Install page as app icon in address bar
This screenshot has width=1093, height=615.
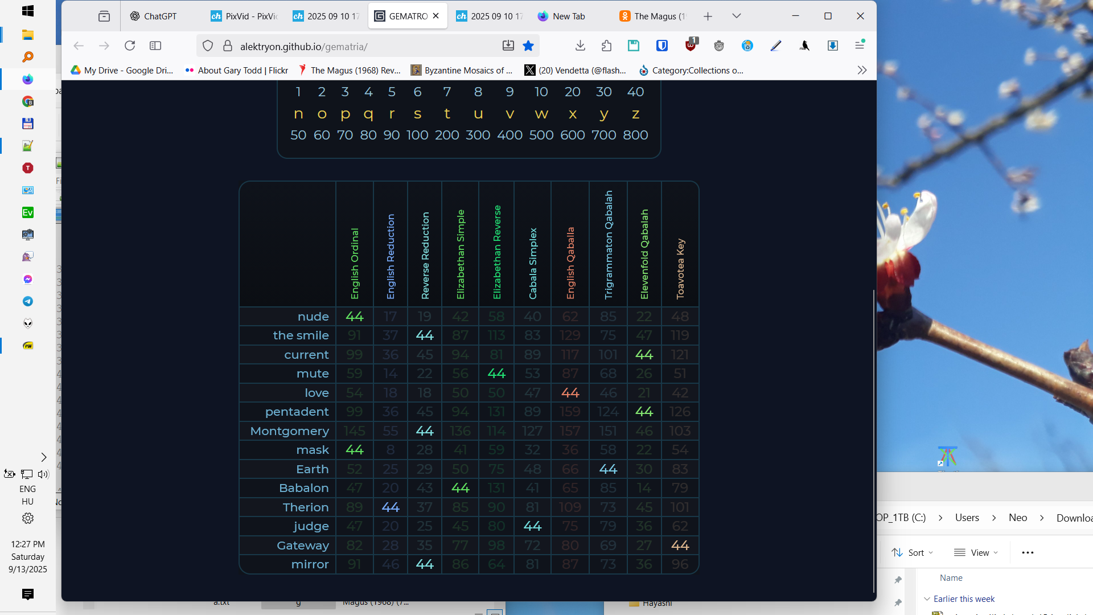[x=508, y=46]
